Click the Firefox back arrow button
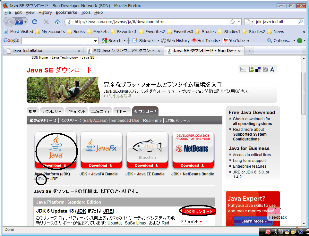The width and height of the screenshot is (309, 236). (x=9, y=22)
